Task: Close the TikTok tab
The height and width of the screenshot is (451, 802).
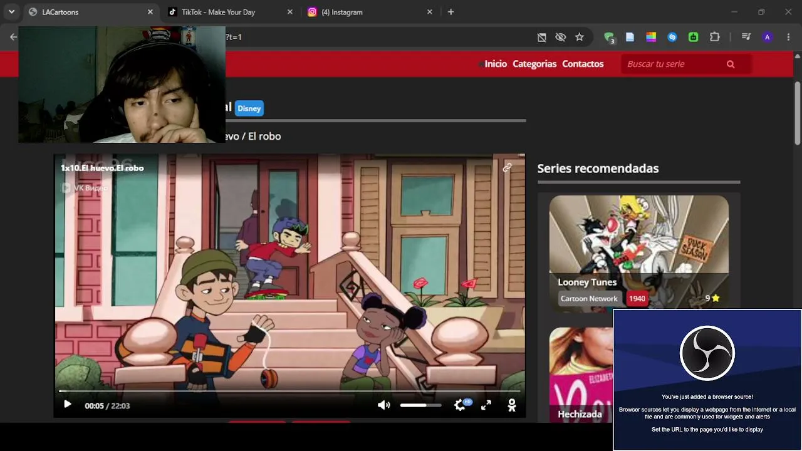Action: pyautogui.click(x=290, y=12)
